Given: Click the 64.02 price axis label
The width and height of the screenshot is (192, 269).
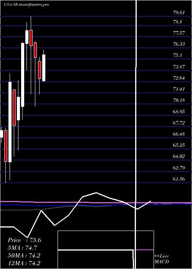Looking at the screenshot, I should 179,156.
